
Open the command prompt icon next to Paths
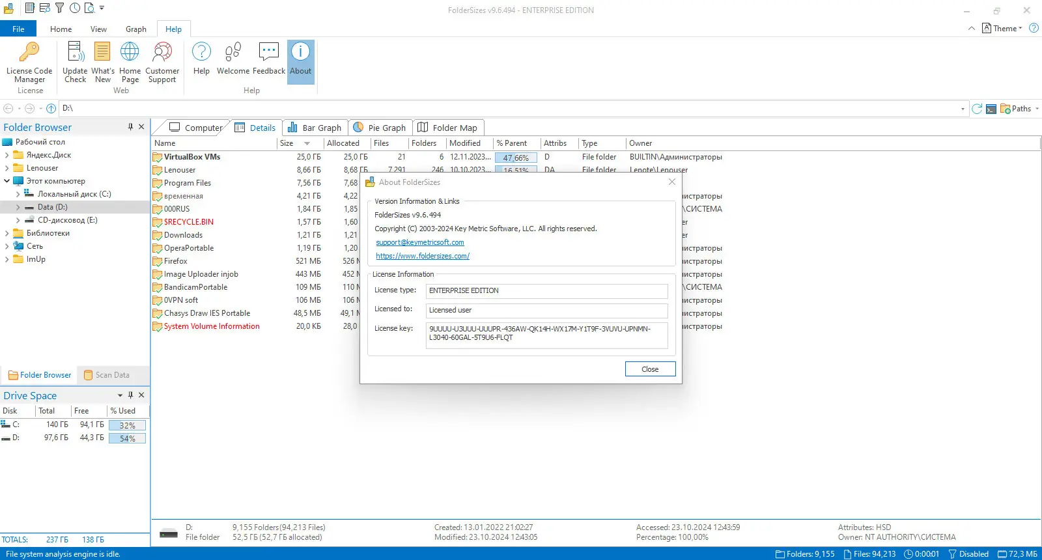point(991,109)
